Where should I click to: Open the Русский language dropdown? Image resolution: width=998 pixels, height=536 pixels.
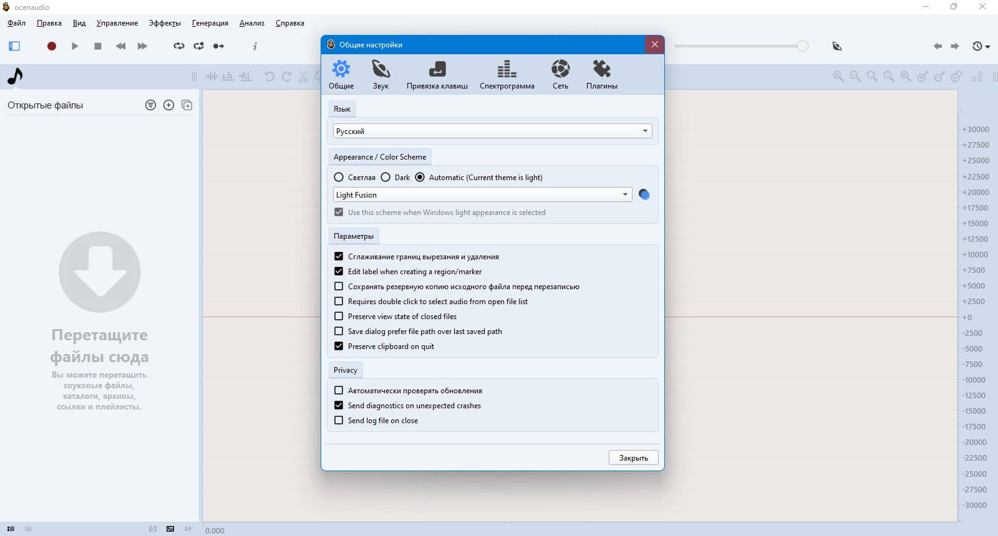click(493, 131)
